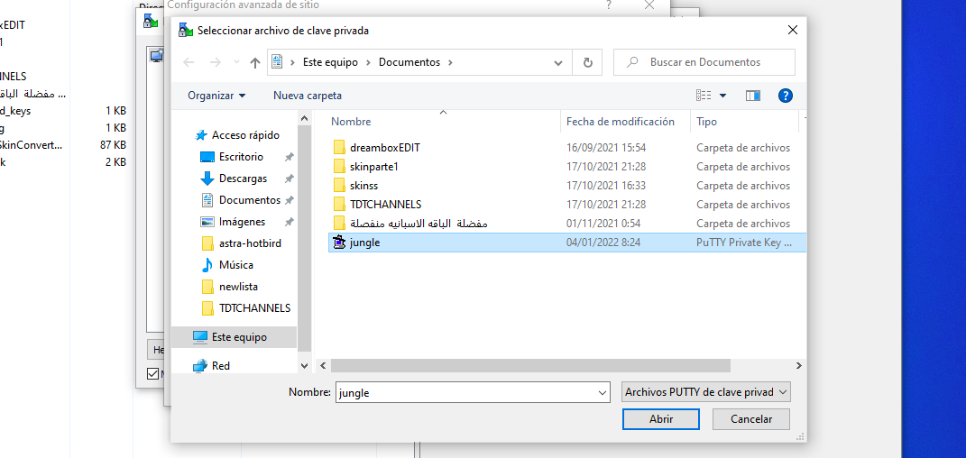This screenshot has width=966, height=458.
Task: Select the jungle PuTTY key file
Action: tap(365, 243)
